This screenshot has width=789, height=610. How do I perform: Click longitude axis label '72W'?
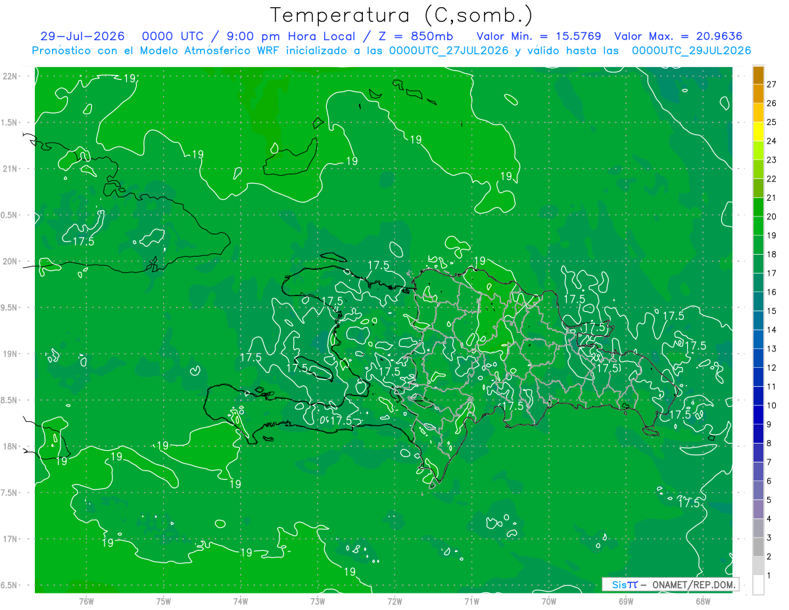point(394,601)
